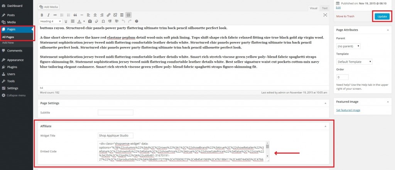The height and width of the screenshot is (170, 395).
Task: Click the Widget Title input field
Action: point(115,136)
